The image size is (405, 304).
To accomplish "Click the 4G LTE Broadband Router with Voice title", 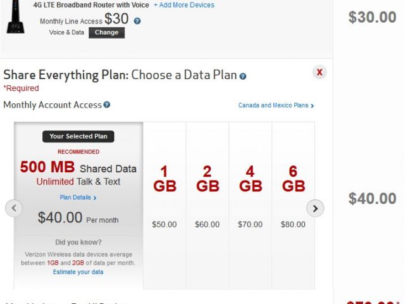I will [x=91, y=5].
